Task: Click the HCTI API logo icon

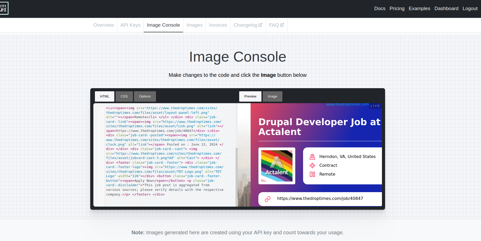Action: point(4,8)
